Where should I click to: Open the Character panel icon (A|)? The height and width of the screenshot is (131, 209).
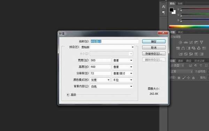(x=164, y=7)
